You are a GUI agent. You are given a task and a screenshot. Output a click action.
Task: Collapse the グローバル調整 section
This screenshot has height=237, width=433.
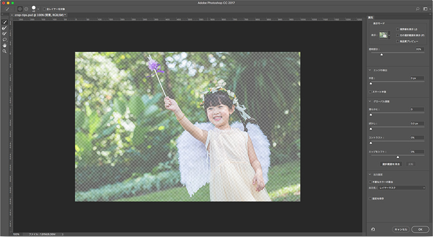tap(370, 101)
